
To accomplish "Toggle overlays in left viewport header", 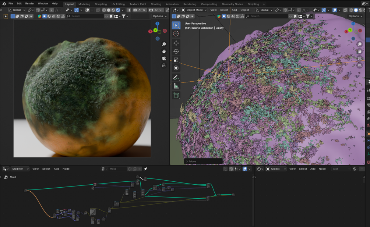I will 87,10.
